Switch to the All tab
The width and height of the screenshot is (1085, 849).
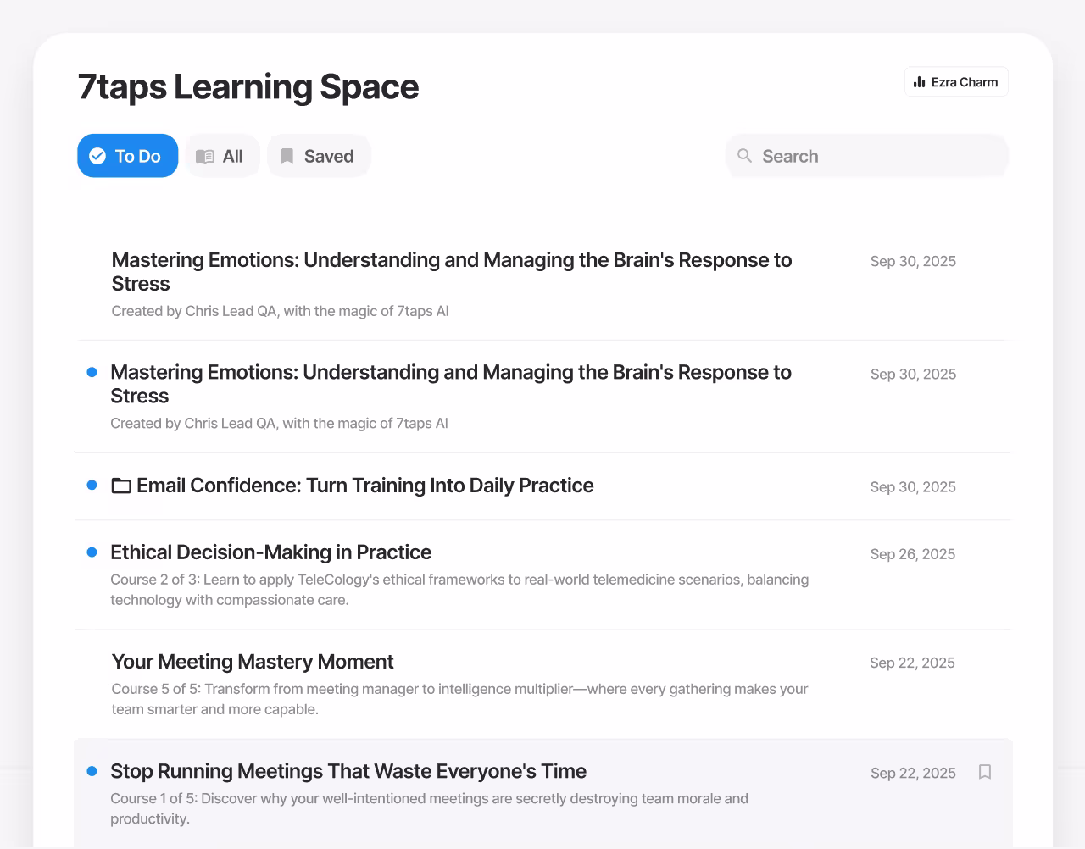click(x=222, y=156)
